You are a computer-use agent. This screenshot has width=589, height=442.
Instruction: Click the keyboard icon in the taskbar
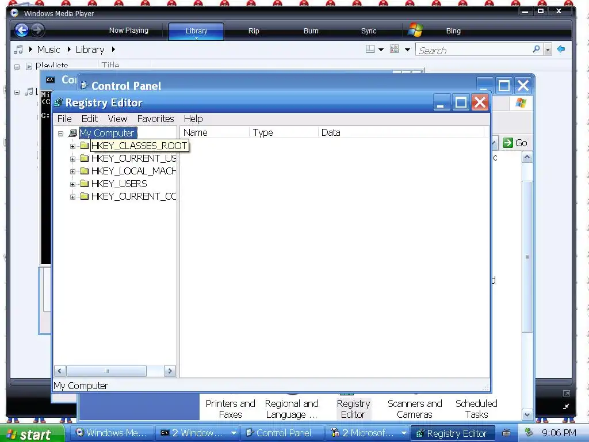pos(506,433)
